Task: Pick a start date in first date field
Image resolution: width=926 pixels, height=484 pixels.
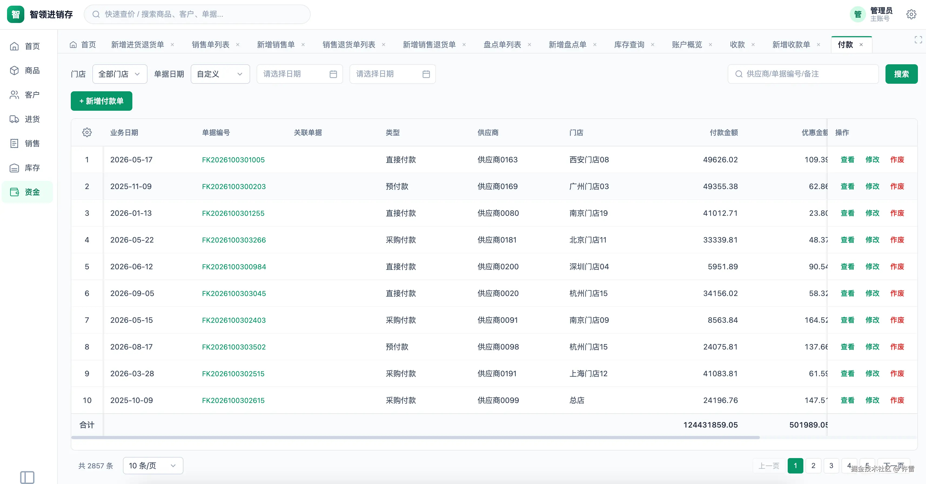Action: 300,74
